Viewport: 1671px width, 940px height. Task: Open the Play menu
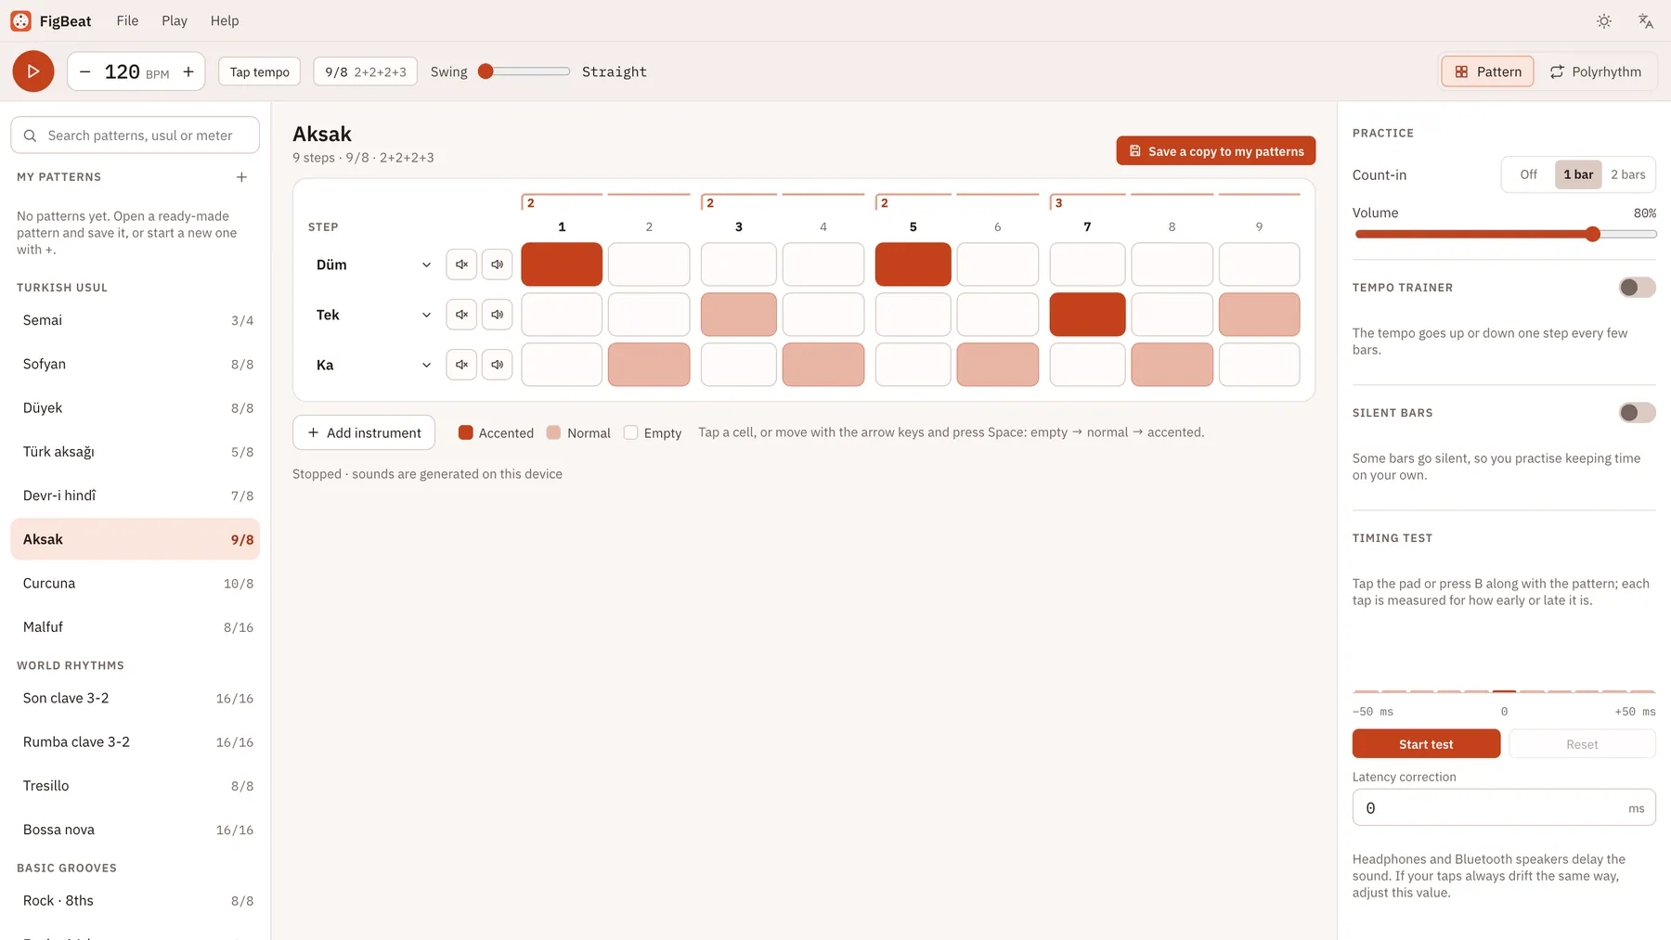[x=175, y=20]
